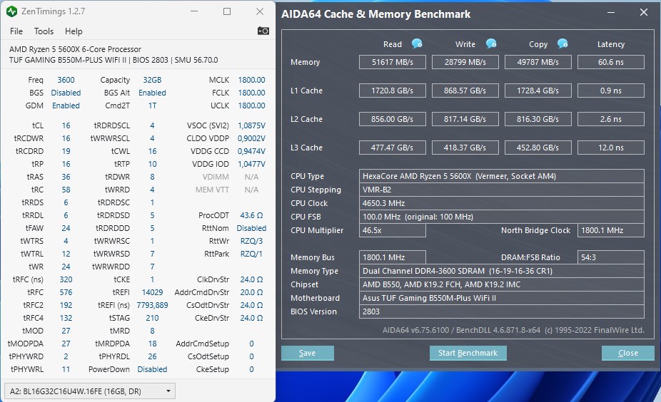Select the L1 Cache Read value 1720.8 GB/s
Screen dimensions: 661x402
[393, 91]
